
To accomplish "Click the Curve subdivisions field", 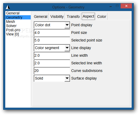I will (52, 71).
